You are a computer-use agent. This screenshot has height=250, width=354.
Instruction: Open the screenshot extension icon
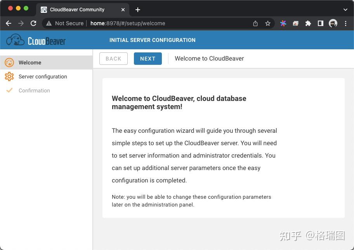[x=295, y=23]
